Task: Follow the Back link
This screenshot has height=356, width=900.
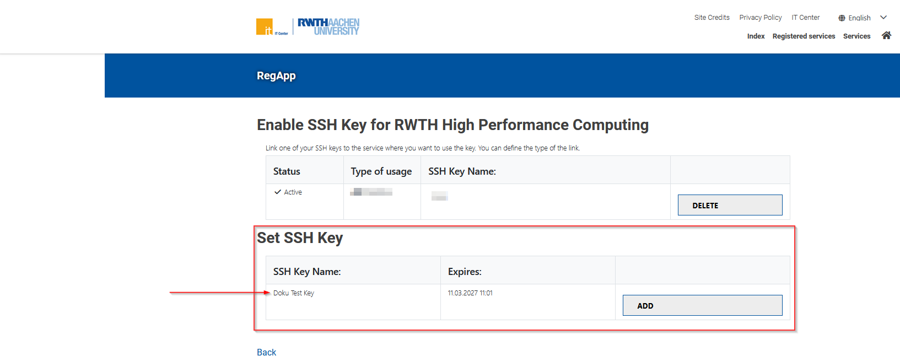Action: tap(266, 352)
